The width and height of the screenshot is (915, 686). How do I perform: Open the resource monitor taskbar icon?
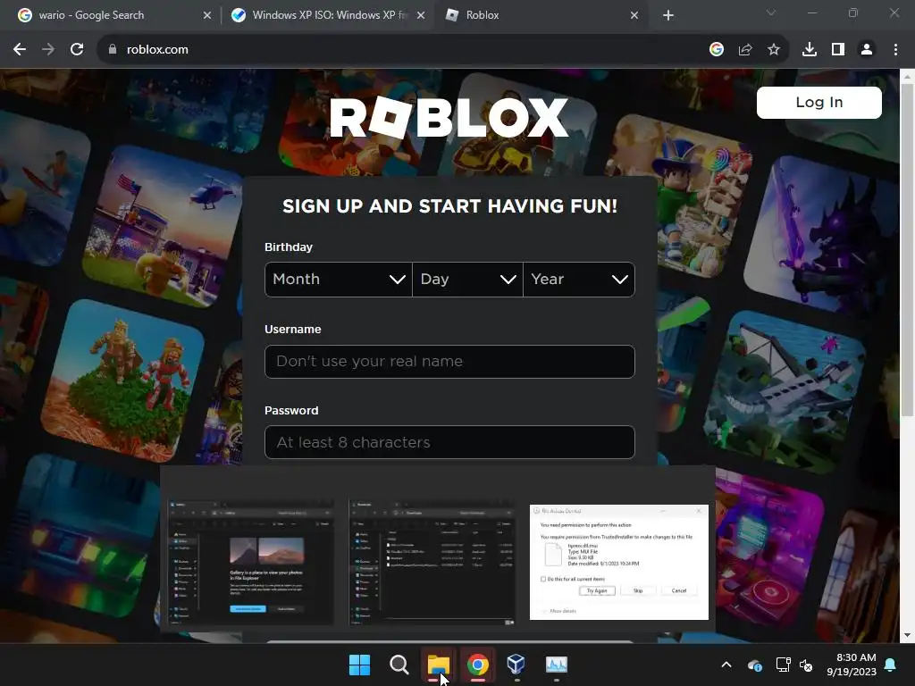pos(556,665)
